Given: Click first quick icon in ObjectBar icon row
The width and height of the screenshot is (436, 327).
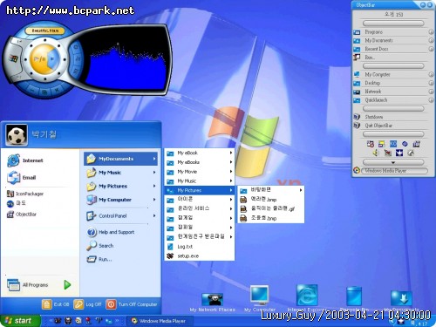Looking at the screenshot, I should [x=370, y=144].
